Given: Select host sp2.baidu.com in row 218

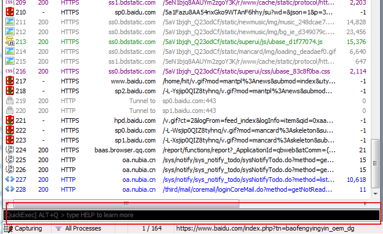Looking at the screenshot, I should click(135, 91).
